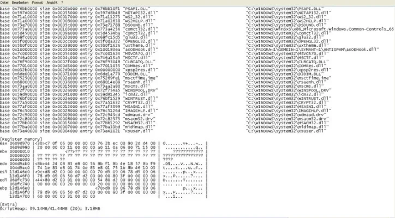395x218 pixels.
Task: Click the quoted module name "midimap.dll"
Action: pos(139,127)
